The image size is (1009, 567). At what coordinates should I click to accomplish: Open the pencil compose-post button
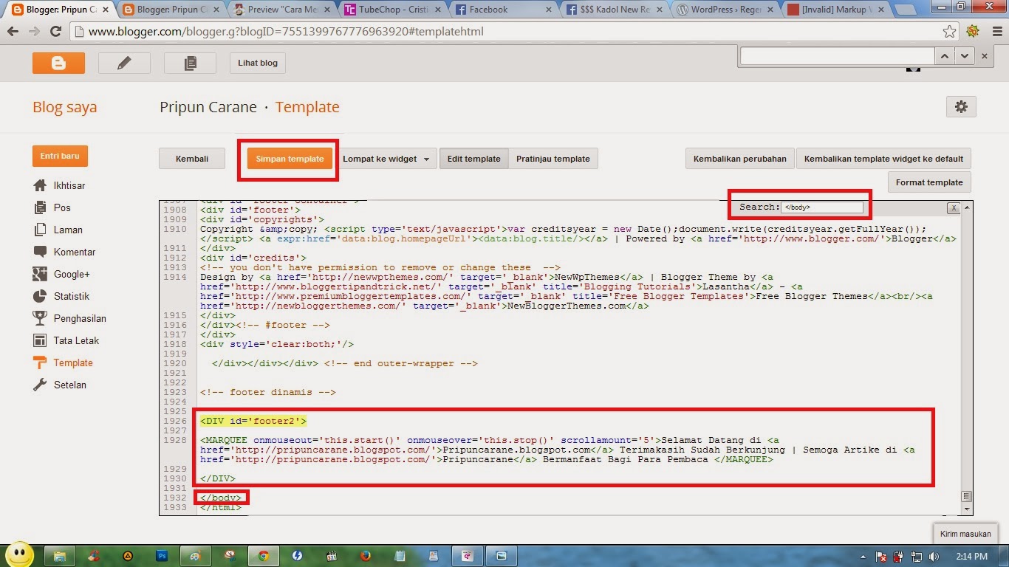pos(124,63)
